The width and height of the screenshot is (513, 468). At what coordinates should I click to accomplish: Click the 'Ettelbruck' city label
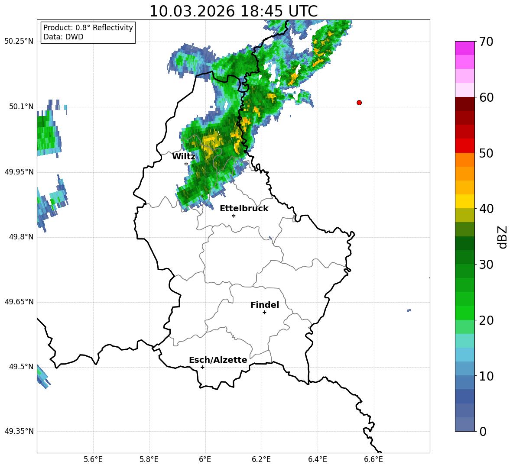[x=244, y=209]
